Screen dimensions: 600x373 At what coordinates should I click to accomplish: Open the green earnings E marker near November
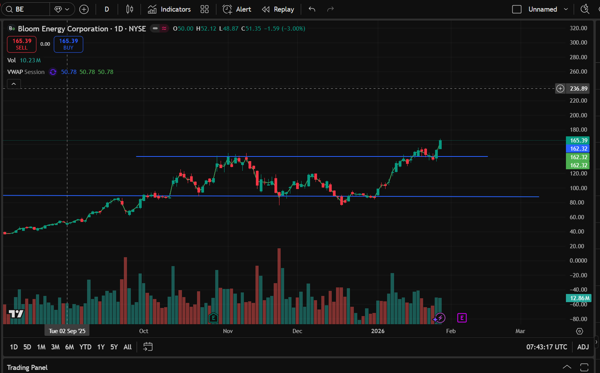click(213, 317)
